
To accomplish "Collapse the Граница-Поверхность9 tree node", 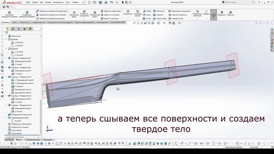I will 6,68.
